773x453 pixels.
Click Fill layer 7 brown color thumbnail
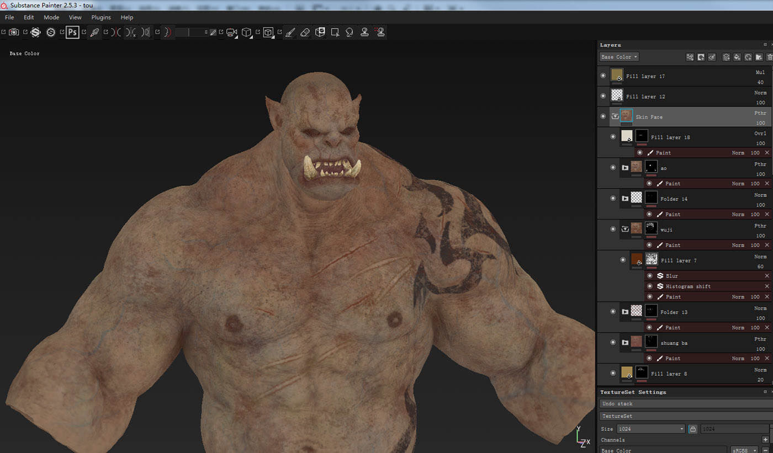(x=637, y=260)
